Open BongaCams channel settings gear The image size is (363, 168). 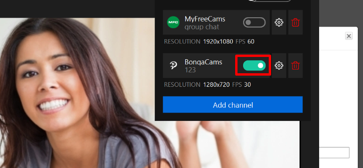279,65
